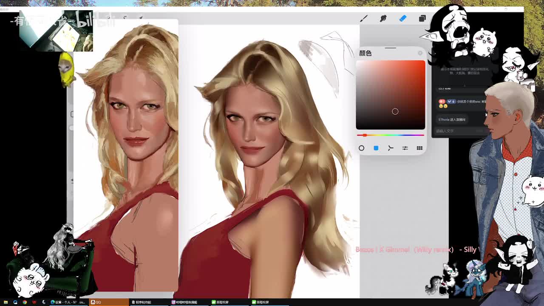Select the Procreate paintbrush tool

pyautogui.click(x=364, y=18)
